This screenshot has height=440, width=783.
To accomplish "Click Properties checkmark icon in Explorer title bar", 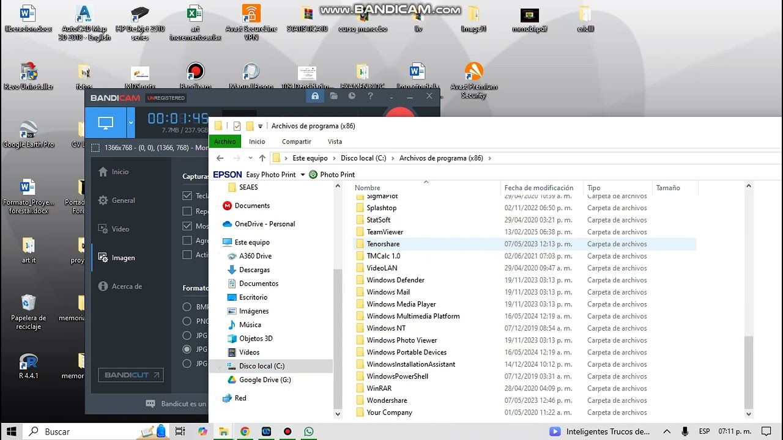I will [237, 127].
